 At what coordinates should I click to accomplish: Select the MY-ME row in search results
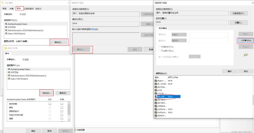pos(168,96)
